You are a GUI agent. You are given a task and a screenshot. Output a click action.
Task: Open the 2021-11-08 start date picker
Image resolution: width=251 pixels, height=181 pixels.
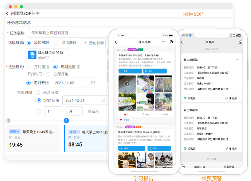(75, 83)
